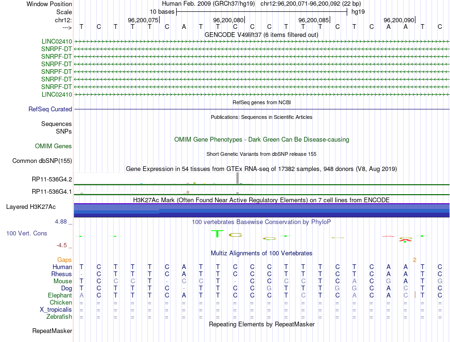Select the Elephant alignment row label
This screenshot has width=450, height=342.
(x=60, y=295)
